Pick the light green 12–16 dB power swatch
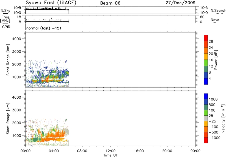This screenshot has width=226, height=157. [x=206, y=63]
